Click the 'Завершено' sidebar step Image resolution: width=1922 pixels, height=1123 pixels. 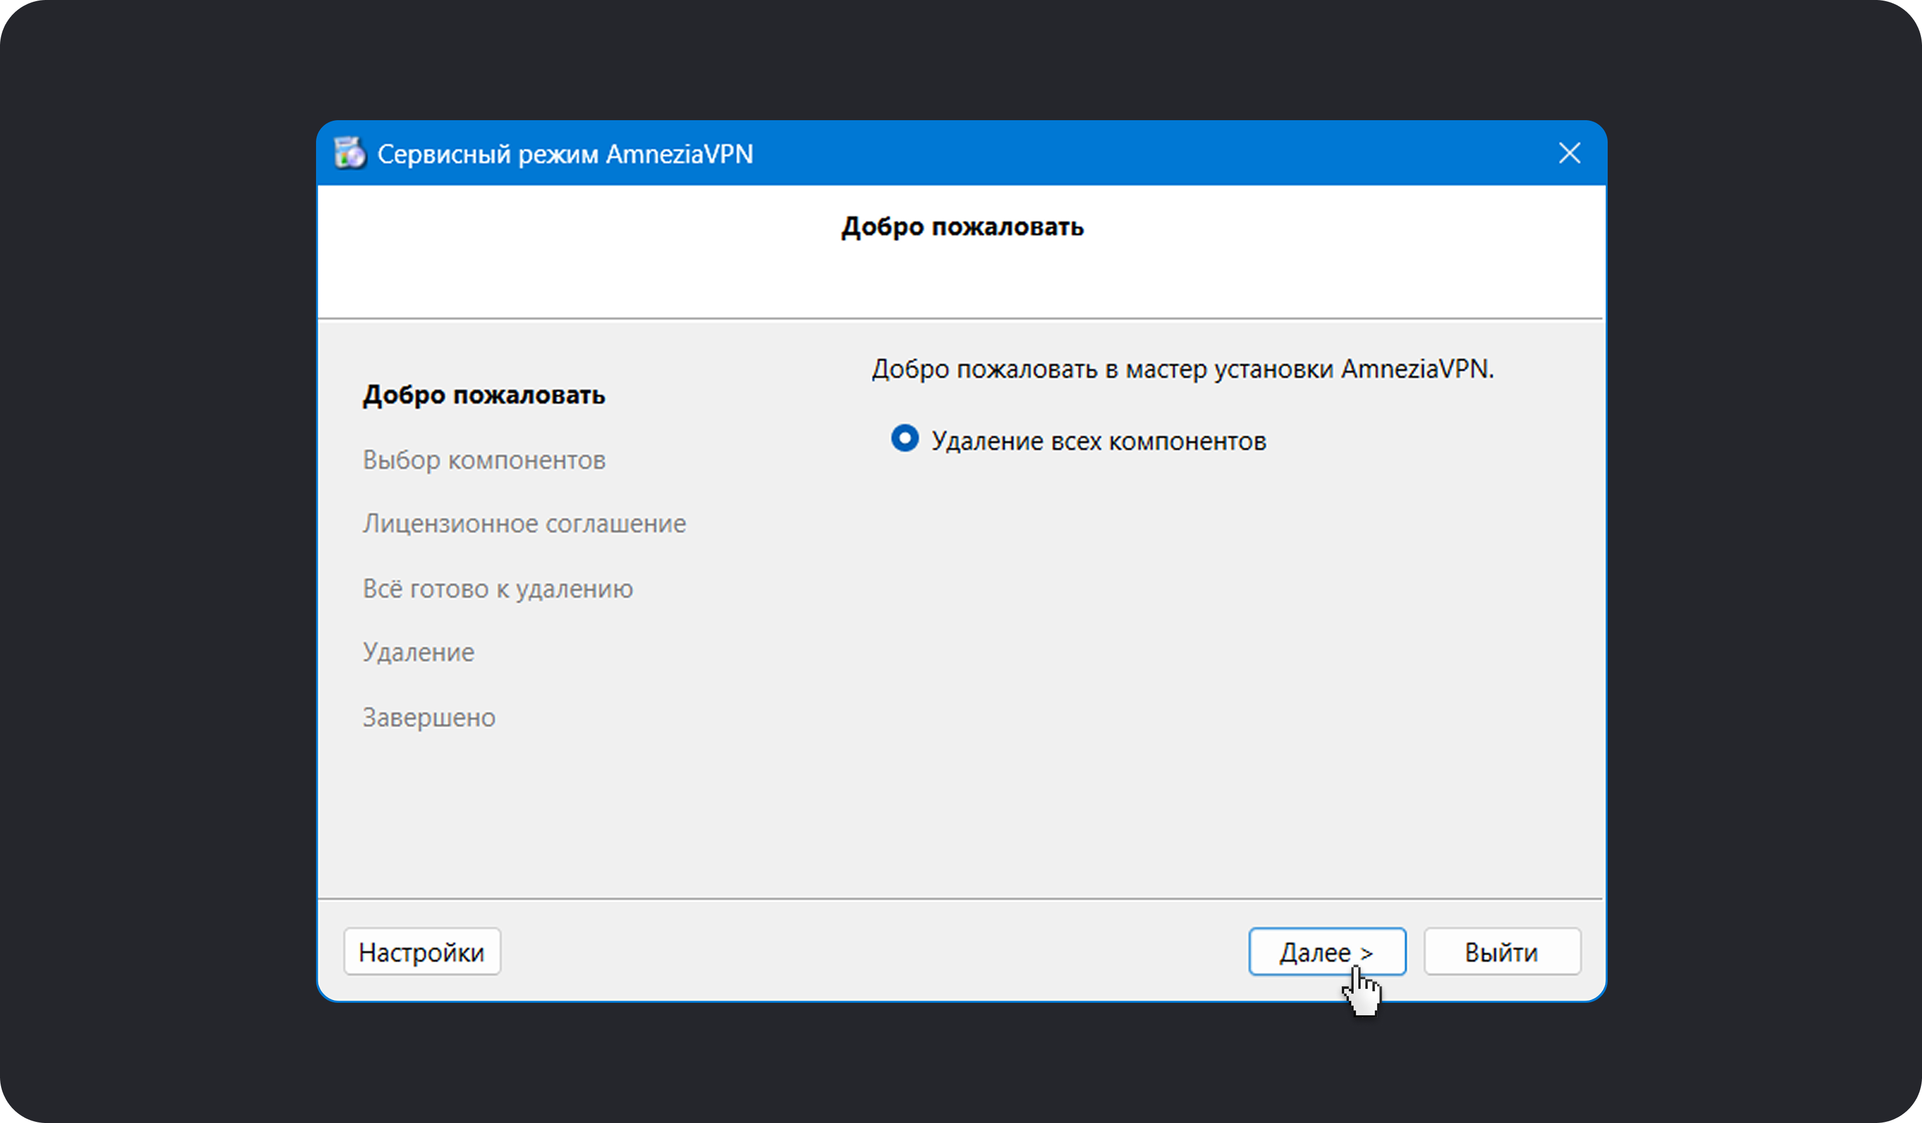429,717
